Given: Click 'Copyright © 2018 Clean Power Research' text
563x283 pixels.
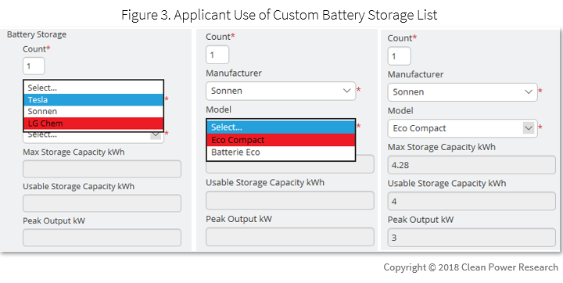Looking at the screenshot, I should pos(471,267).
